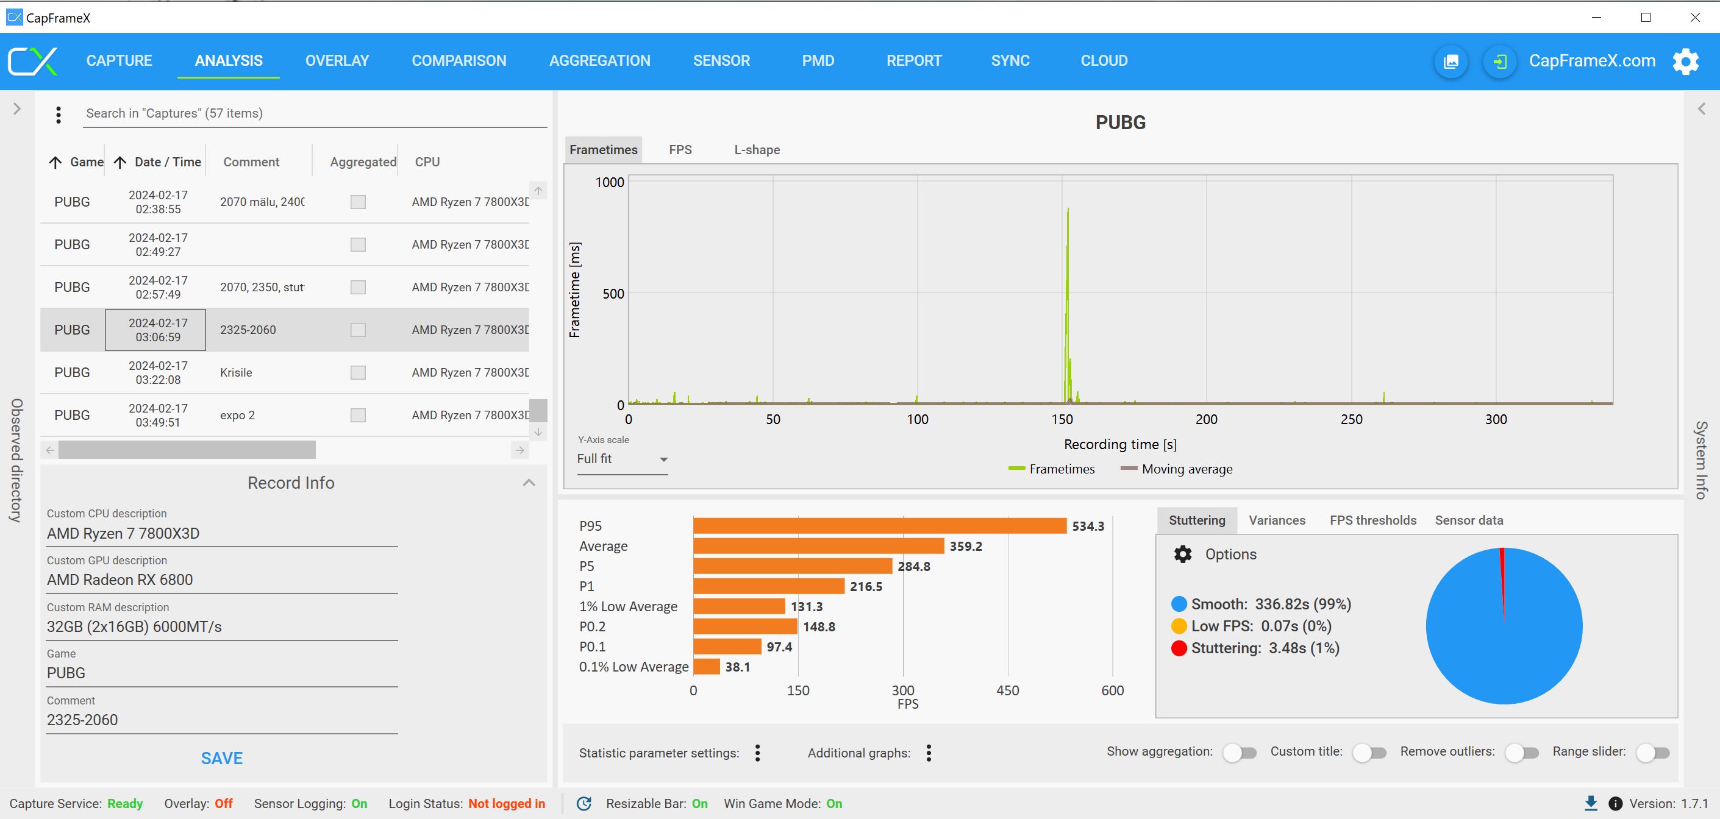Screen dimensions: 1720x819
Task: Open the REPORT tab
Action: [x=913, y=61]
